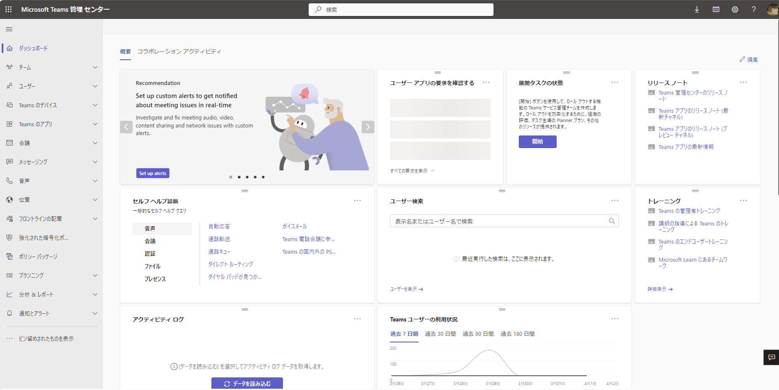The image size is (779, 390).
Task: Open the Cloud Shell icon in header
Action: (x=716, y=9)
